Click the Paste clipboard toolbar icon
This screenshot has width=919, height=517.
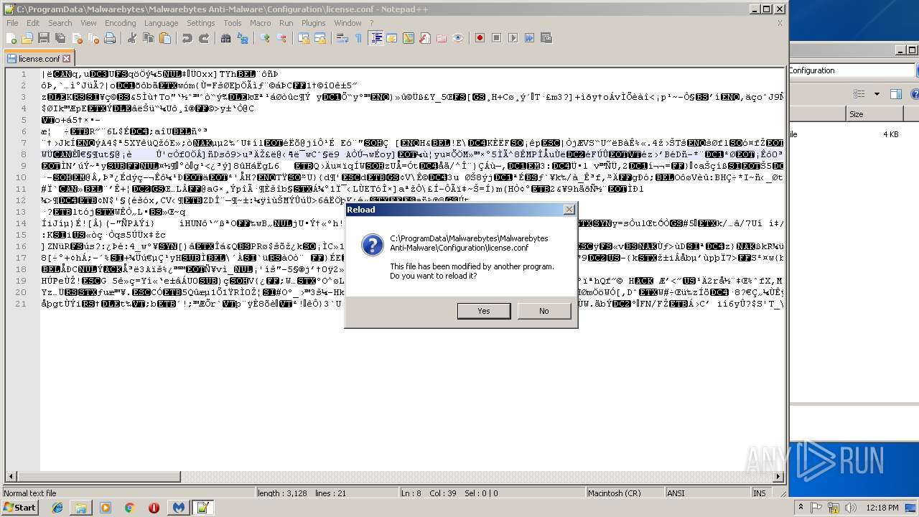pyautogui.click(x=165, y=38)
